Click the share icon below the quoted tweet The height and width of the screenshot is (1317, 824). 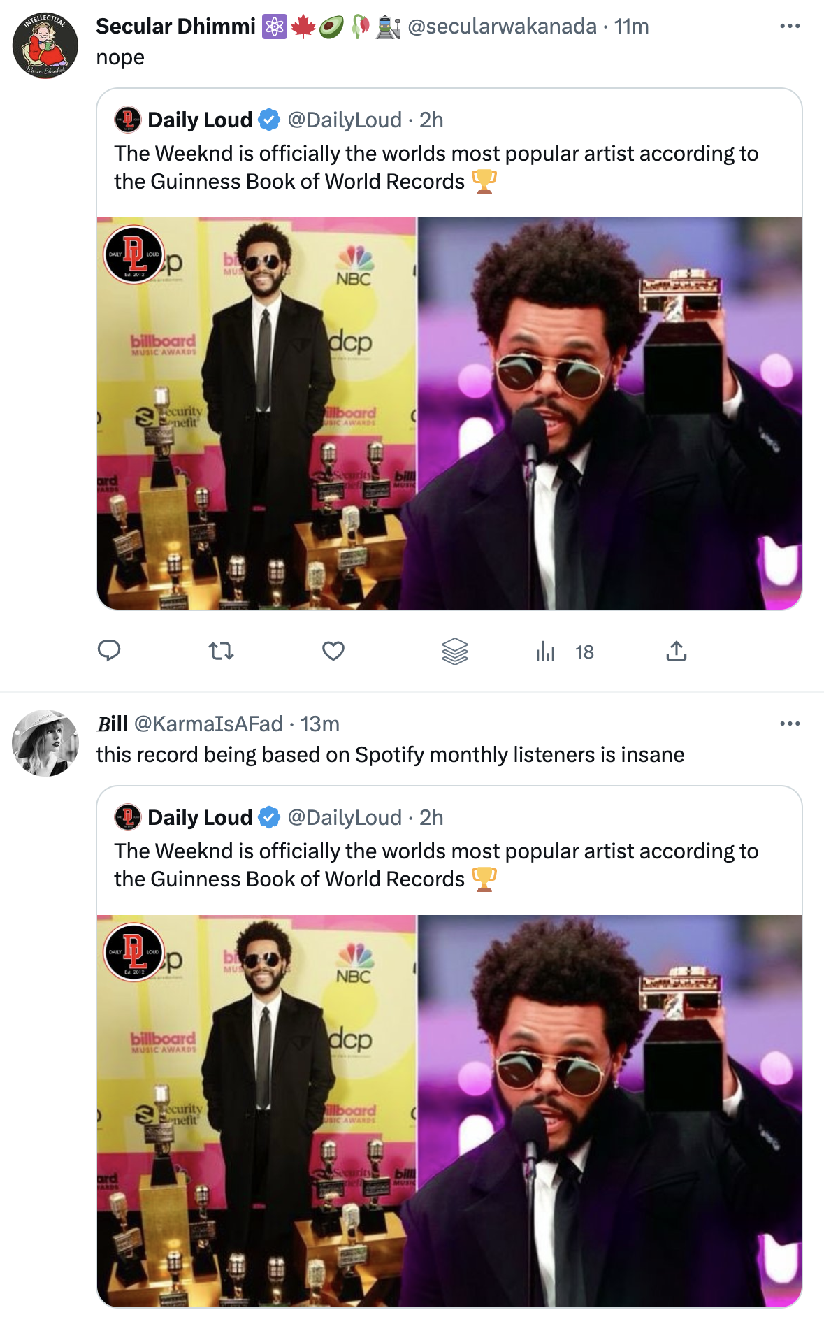(x=678, y=652)
